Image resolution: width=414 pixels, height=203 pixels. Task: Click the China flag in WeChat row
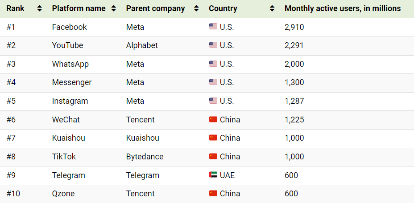tap(213, 119)
